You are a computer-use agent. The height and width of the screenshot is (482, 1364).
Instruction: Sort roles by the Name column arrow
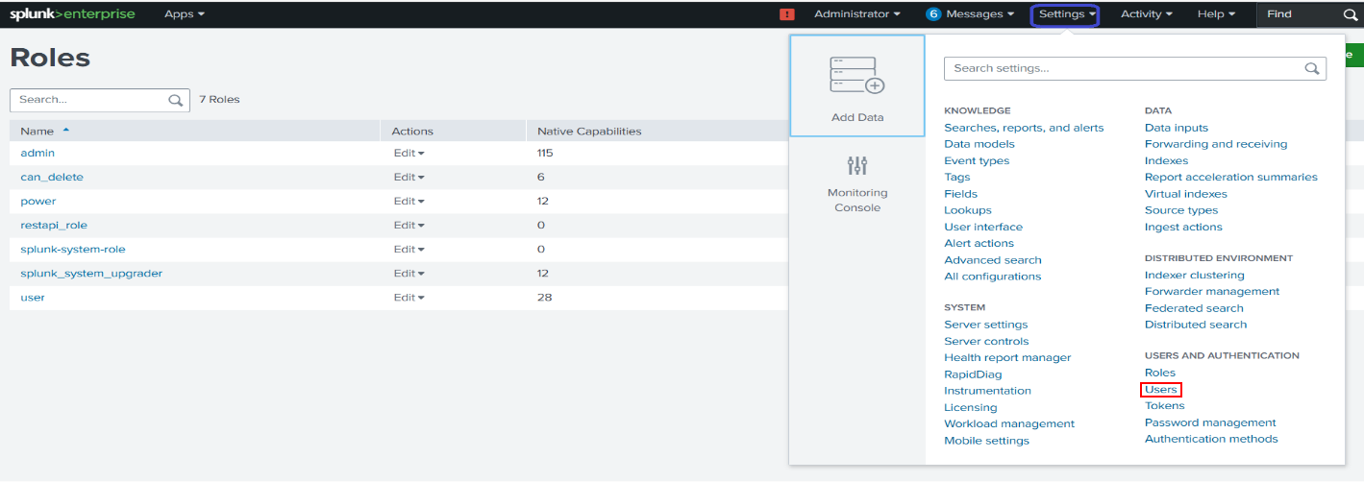pyautogui.click(x=66, y=130)
